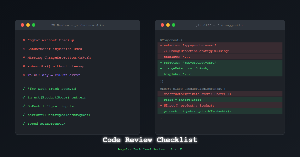Click the X icon next to 'Missing ChangeDetection.OnPush'
This screenshot has width=300, height=157.
(x=24, y=57)
